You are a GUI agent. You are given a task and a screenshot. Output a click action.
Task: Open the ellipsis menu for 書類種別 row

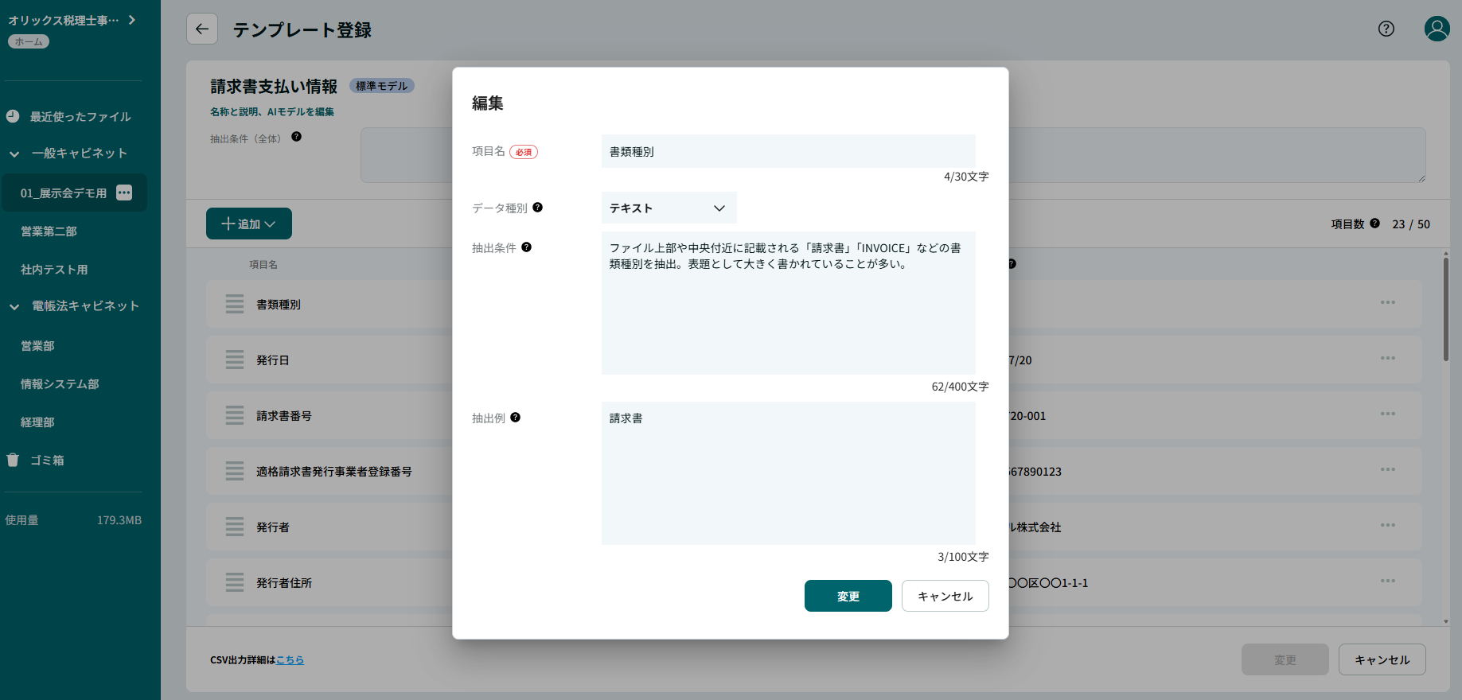click(1388, 302)
